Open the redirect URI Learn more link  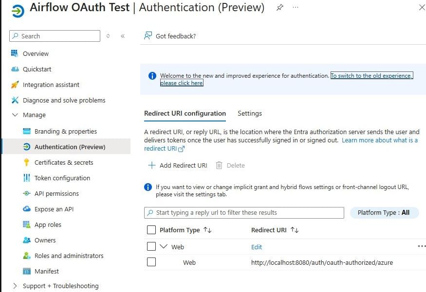380,140
